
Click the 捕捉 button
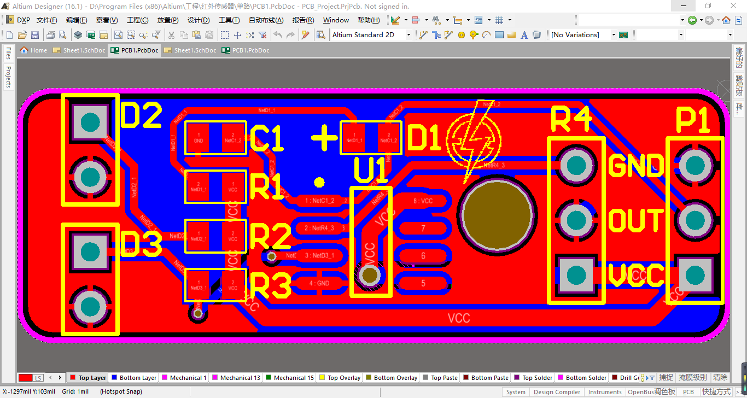[666, 377]
